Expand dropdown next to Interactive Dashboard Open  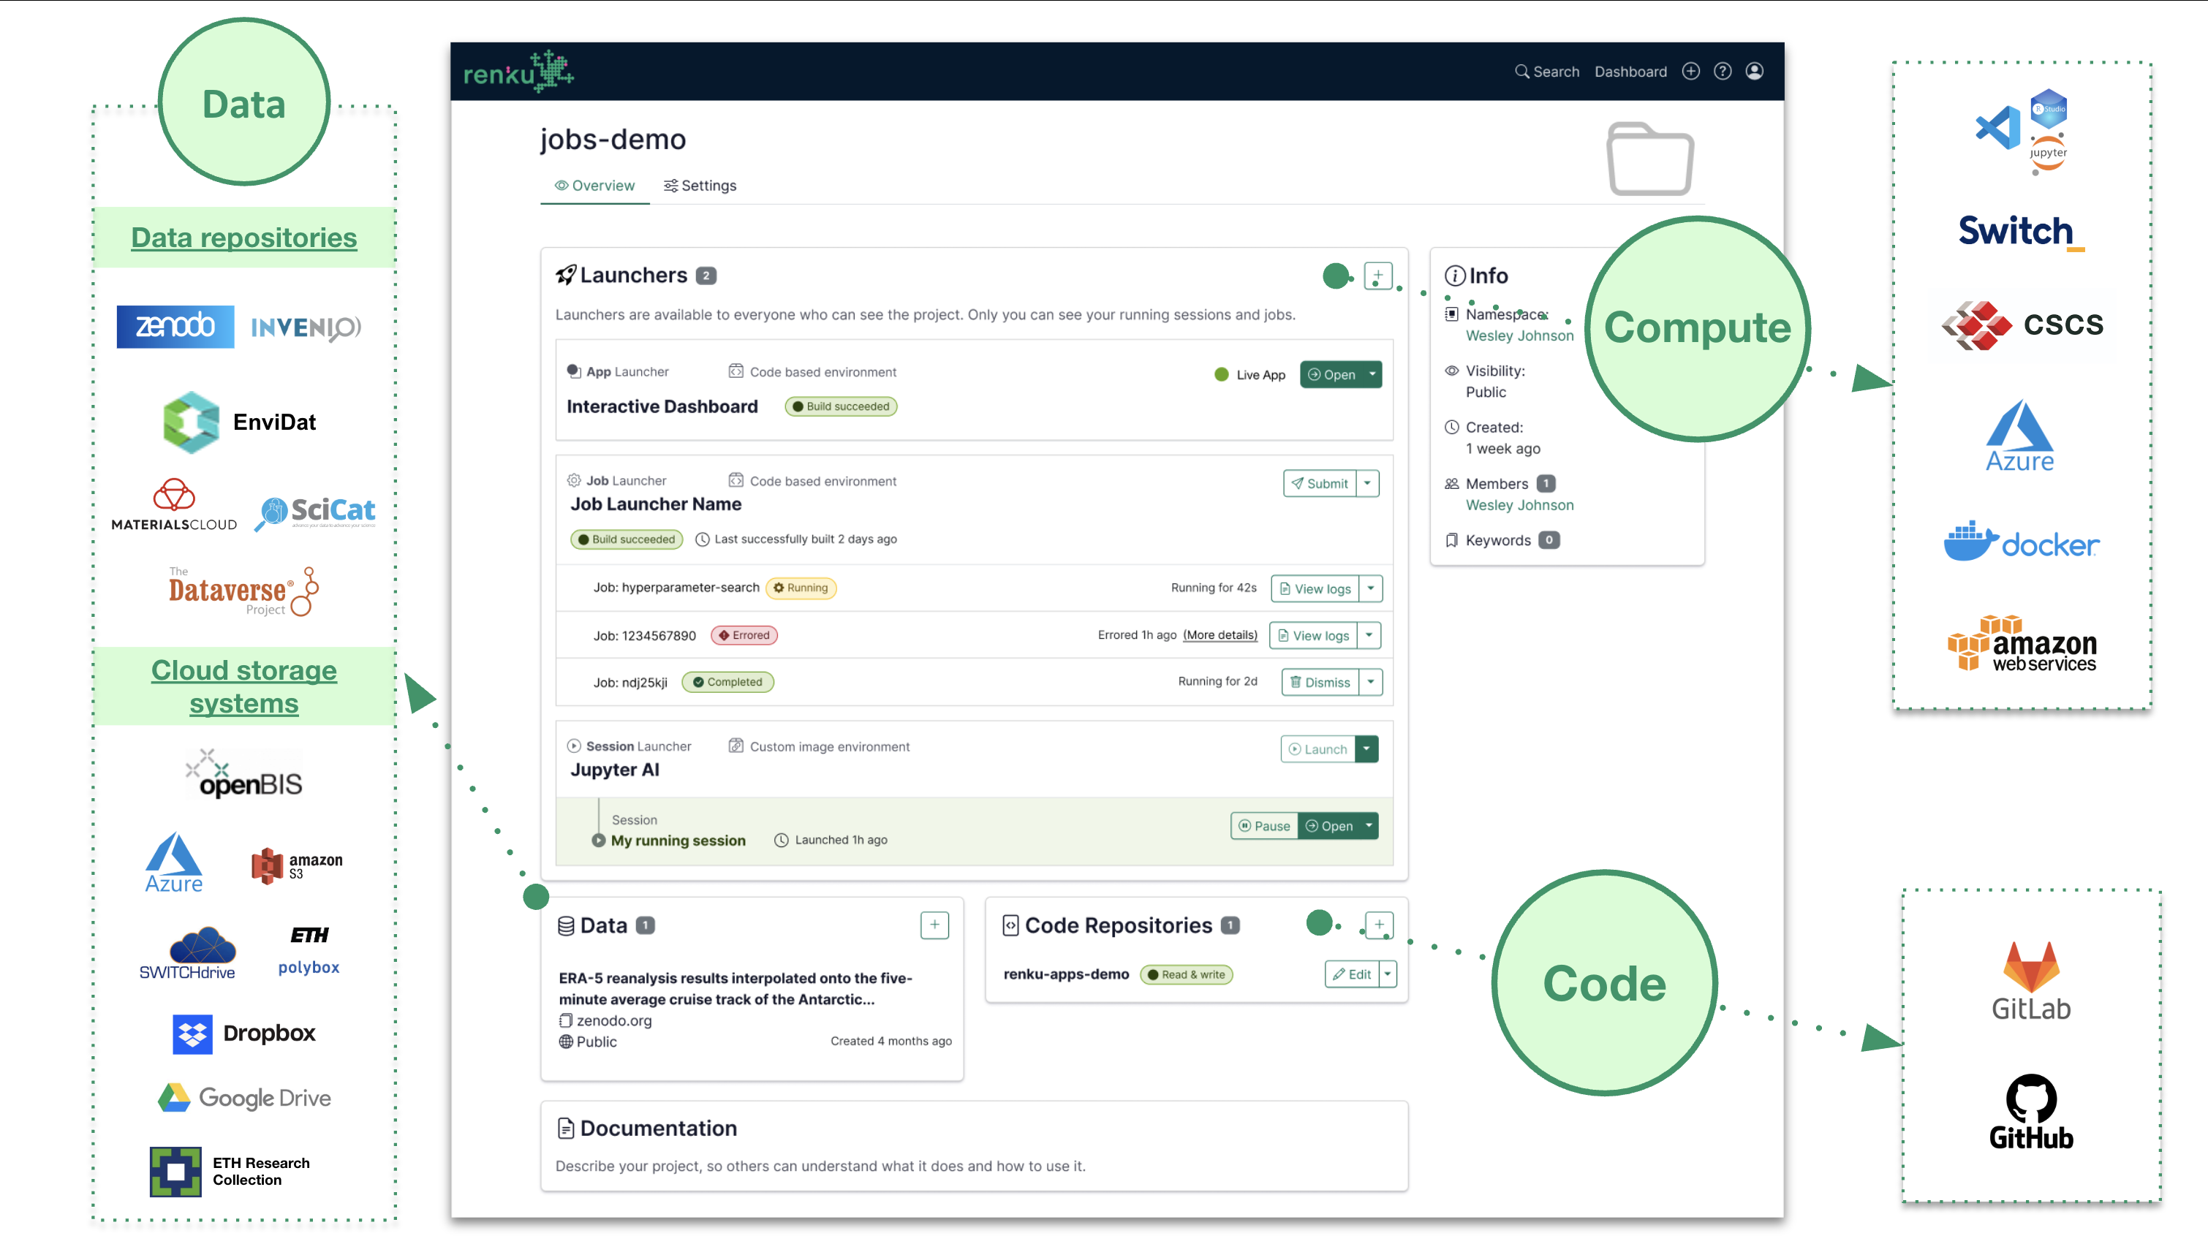tap(1372, 374)
